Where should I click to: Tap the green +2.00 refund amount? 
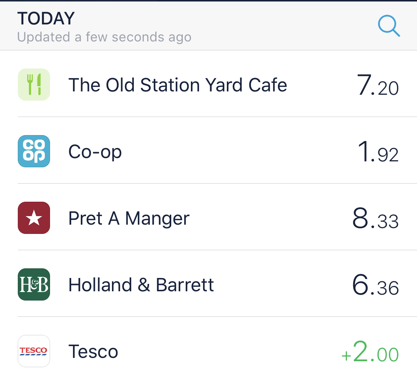pyautogui.click(x=370, y=352)
